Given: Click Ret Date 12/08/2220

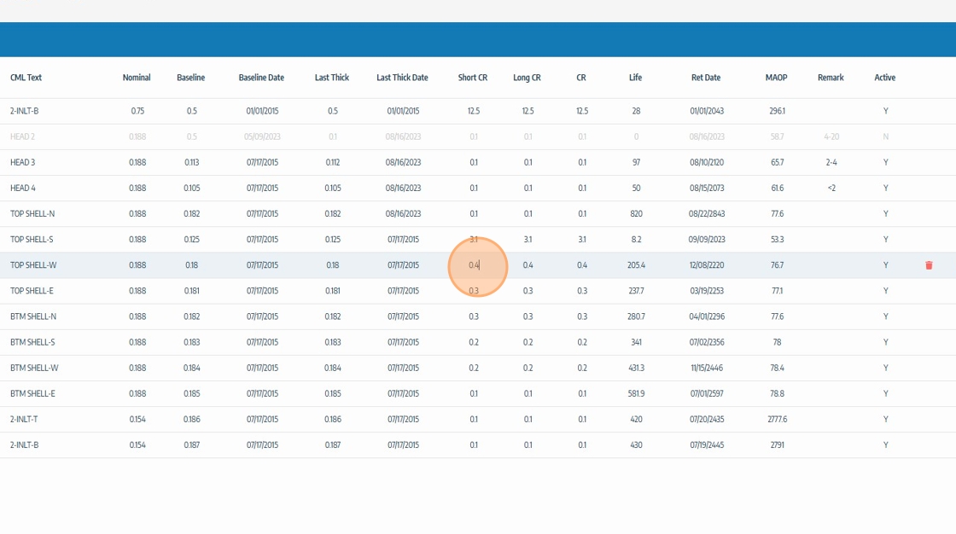Looking at the screenshot, I should 707,265.
